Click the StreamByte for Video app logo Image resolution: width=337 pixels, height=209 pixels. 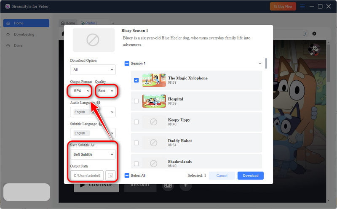click(8, 6)
